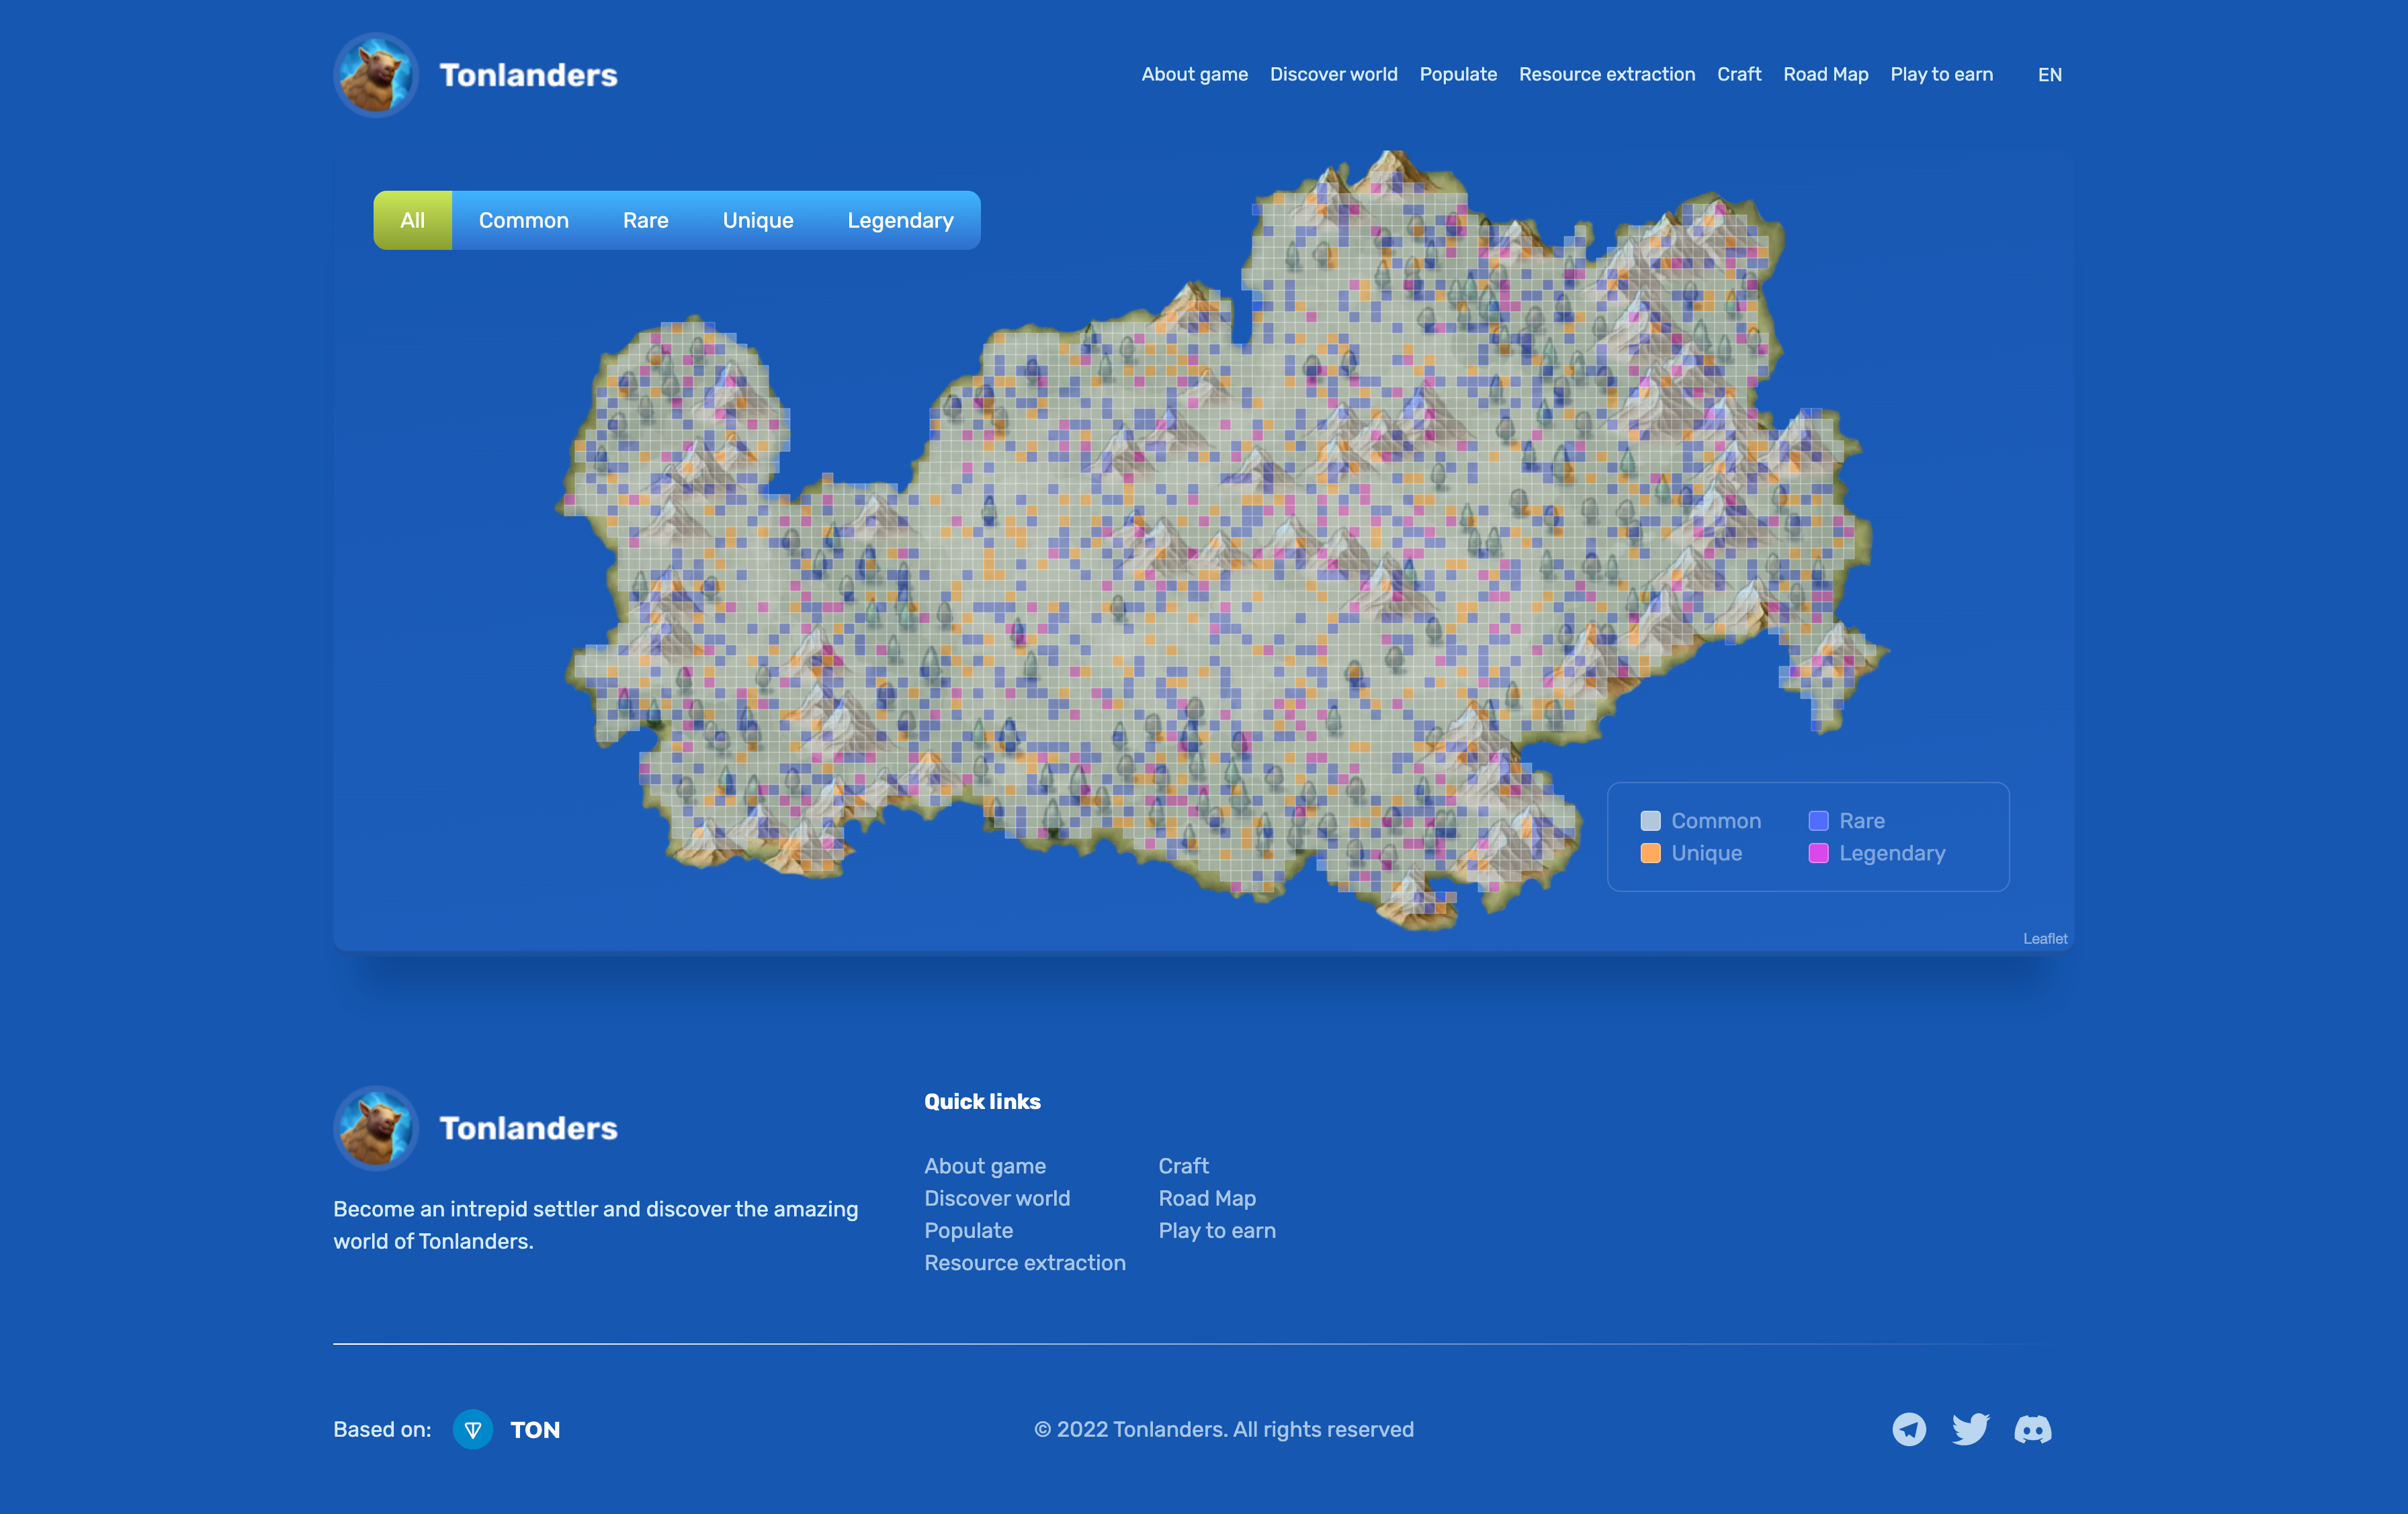
Task: Click Discover world in Quick links
Action: pos(996,1198)
